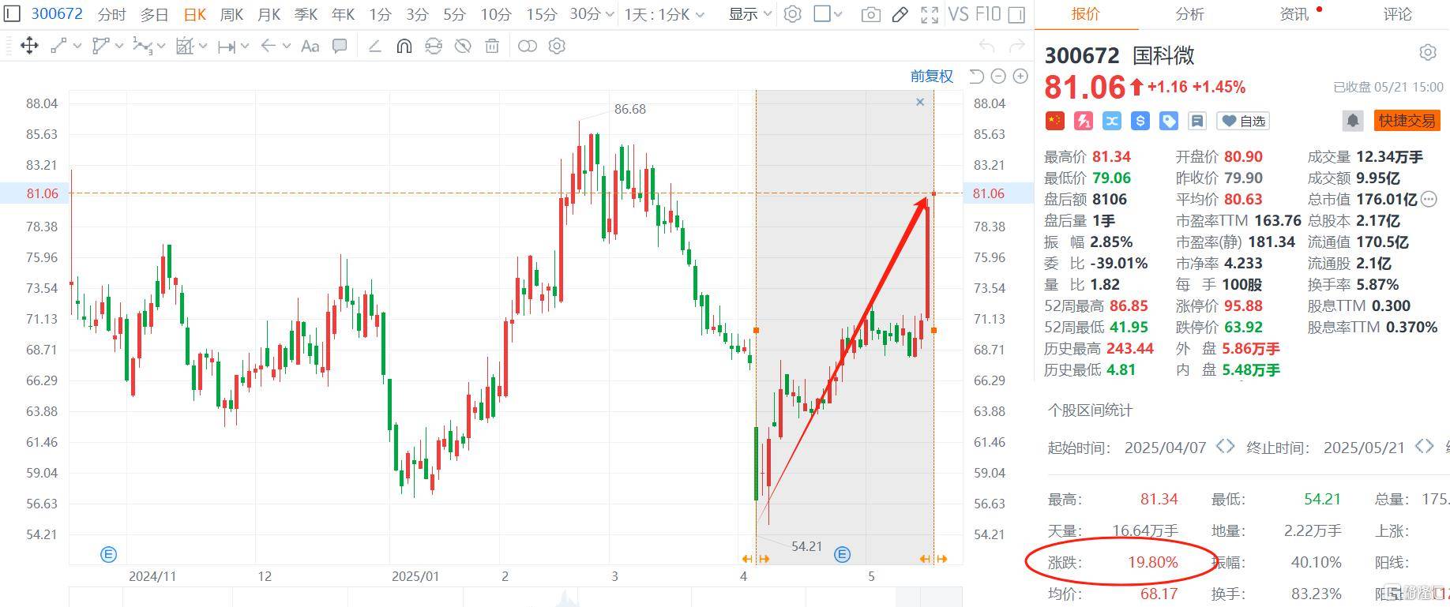Click the 300672 stock code link
The width and height of the screenshot is (1450, 607).
coord(57,14)
